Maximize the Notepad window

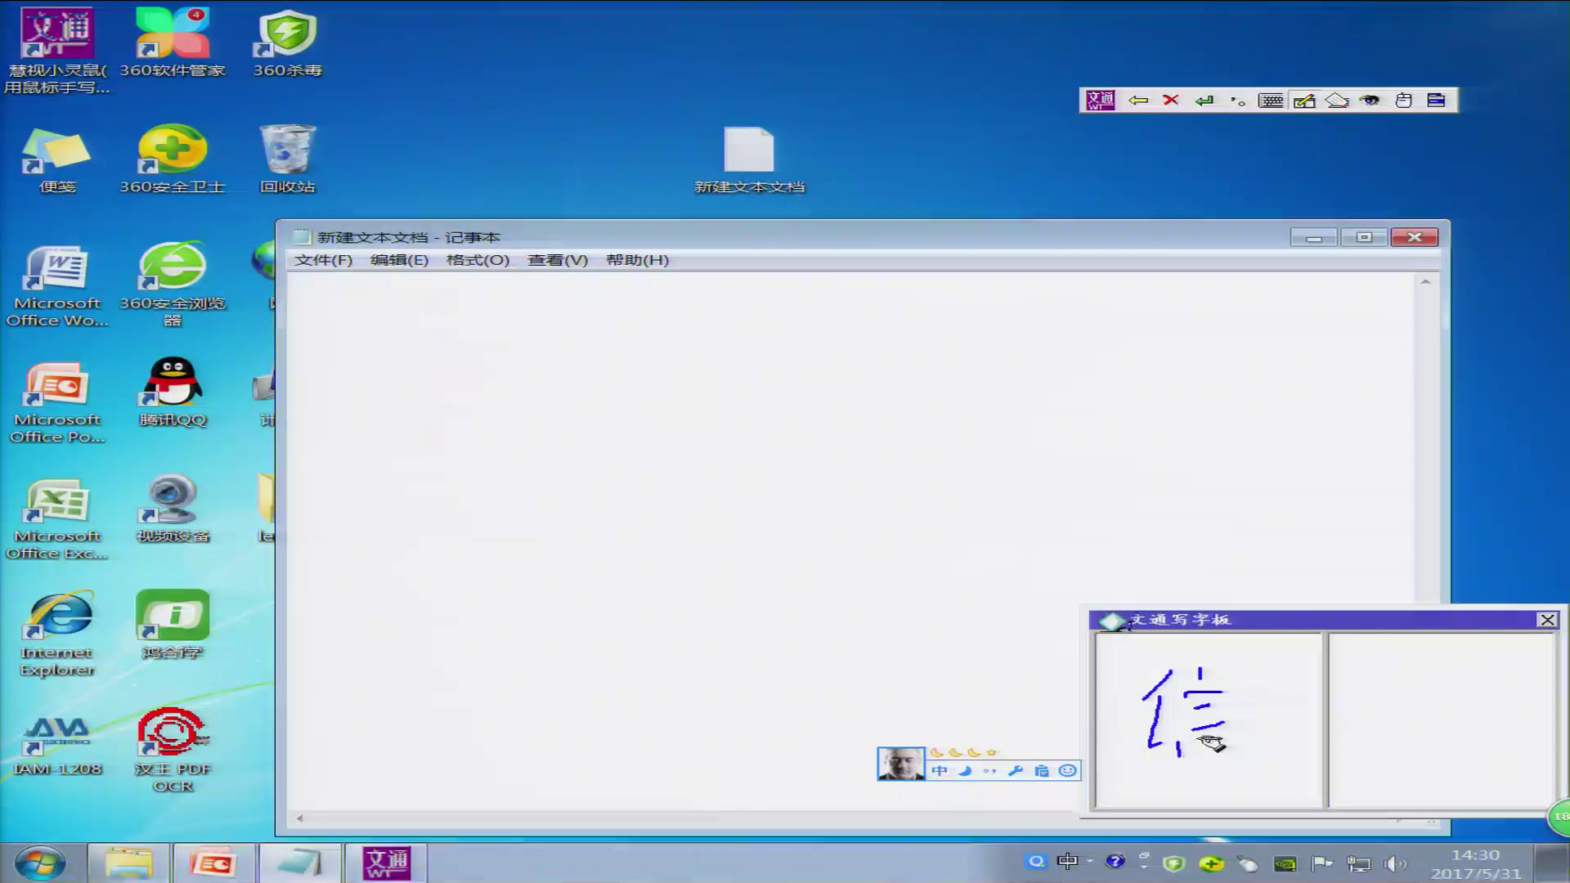click(x=1364, y=237)
